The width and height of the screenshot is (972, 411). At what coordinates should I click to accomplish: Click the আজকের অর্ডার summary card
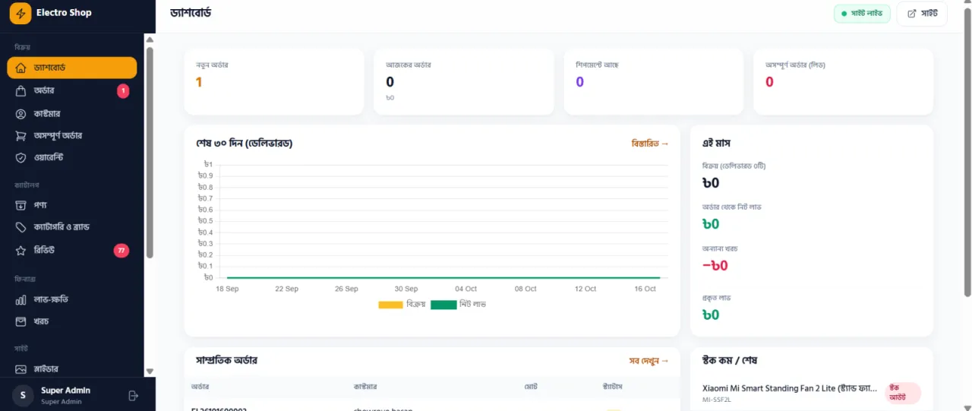coord(463,82)
